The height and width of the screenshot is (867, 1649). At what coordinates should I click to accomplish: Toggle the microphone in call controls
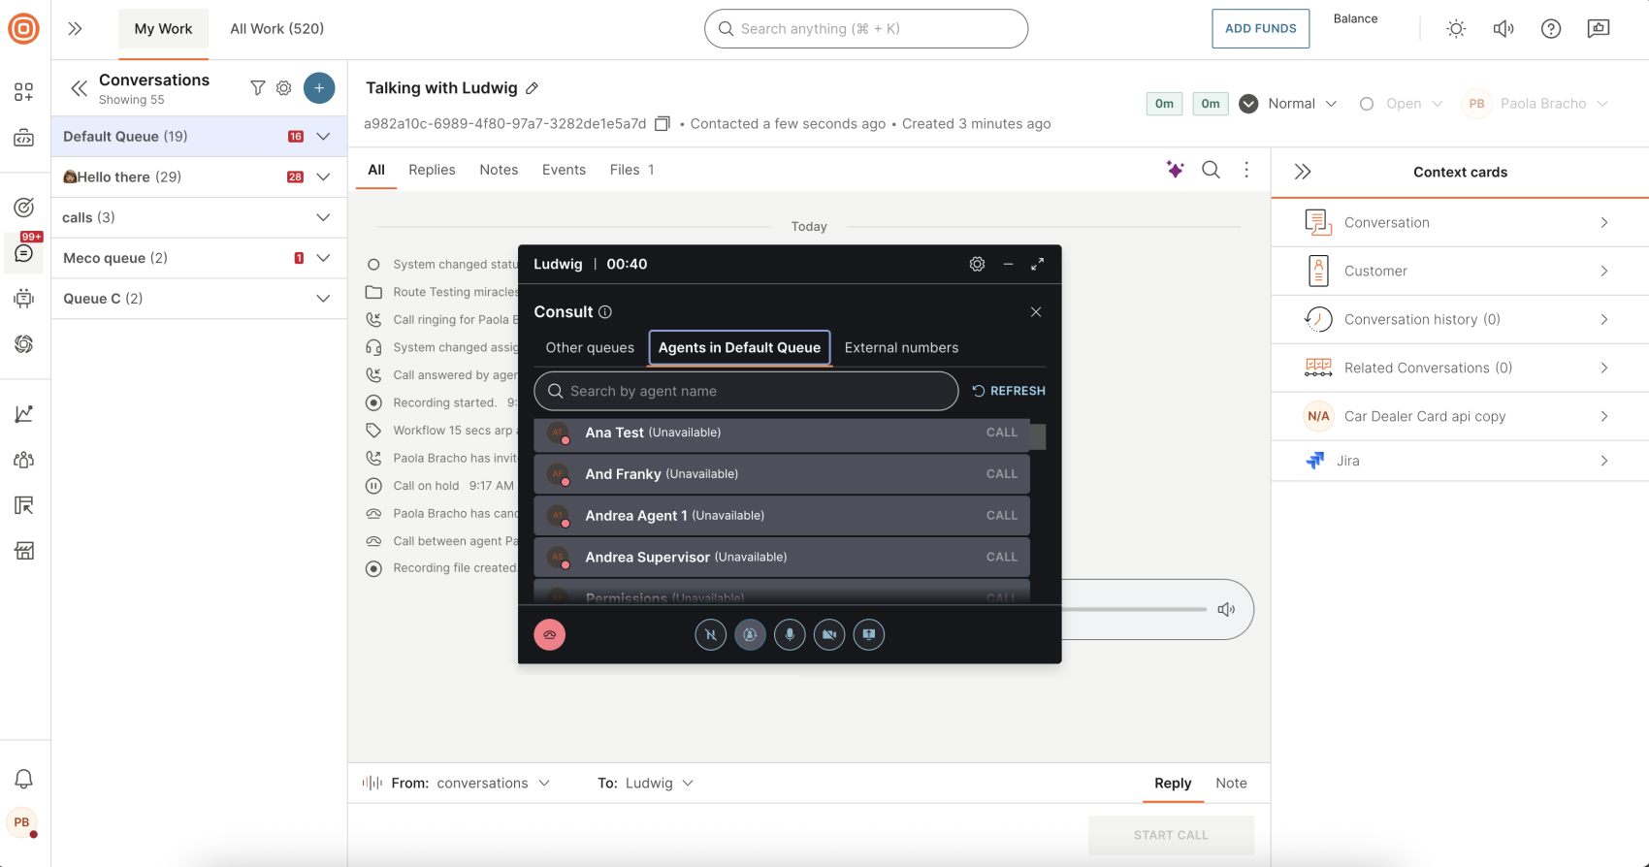[x=790, y=634]
